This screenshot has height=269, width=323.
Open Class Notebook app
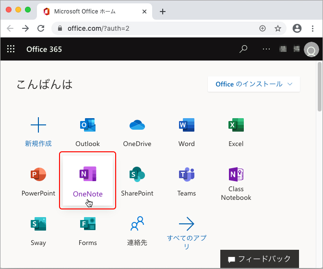236,174
